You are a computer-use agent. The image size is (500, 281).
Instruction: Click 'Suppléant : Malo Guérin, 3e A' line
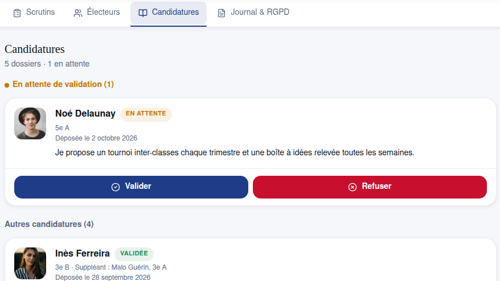(121, 267)
